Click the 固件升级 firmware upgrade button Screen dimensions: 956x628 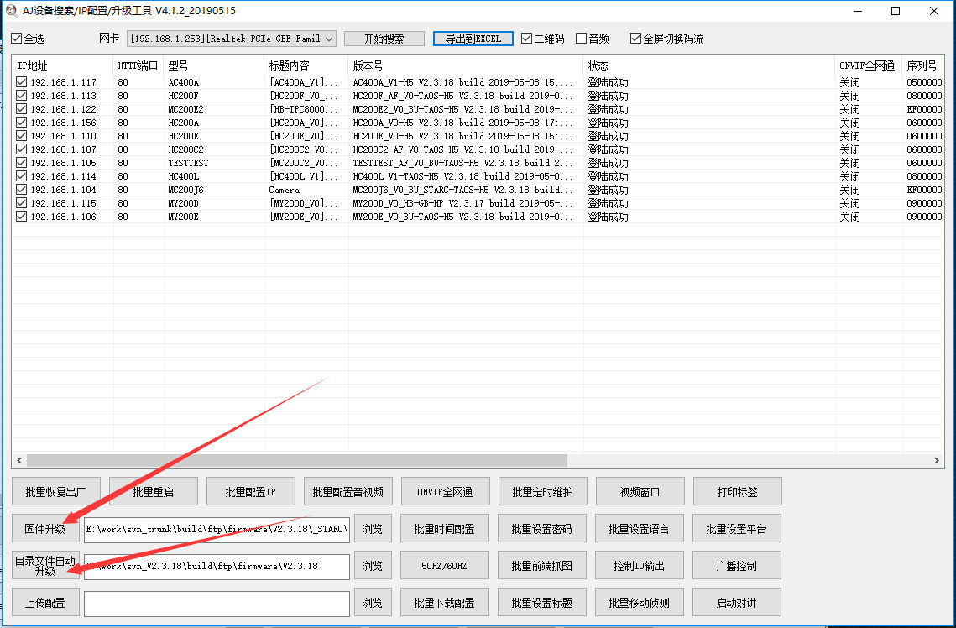[x=45, y=528]
